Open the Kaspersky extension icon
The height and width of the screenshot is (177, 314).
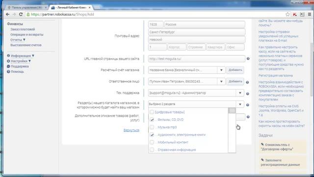point(295,14)
